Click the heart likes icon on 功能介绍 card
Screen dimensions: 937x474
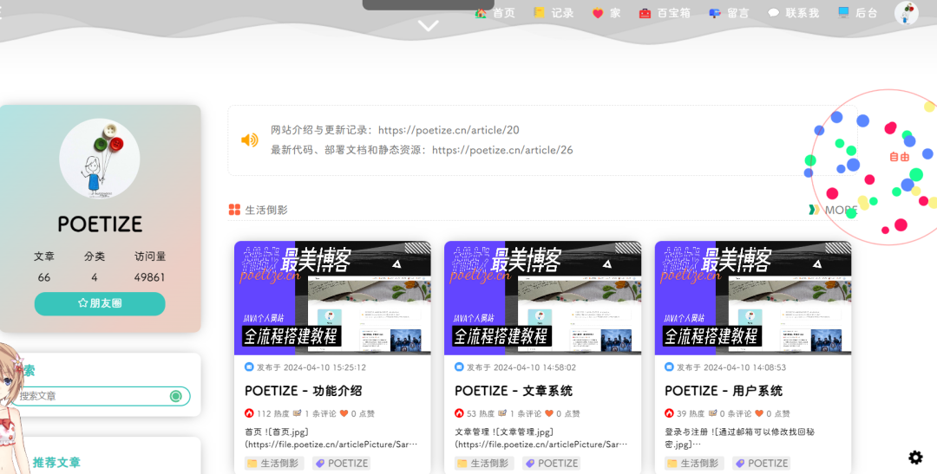click(344, 413)
